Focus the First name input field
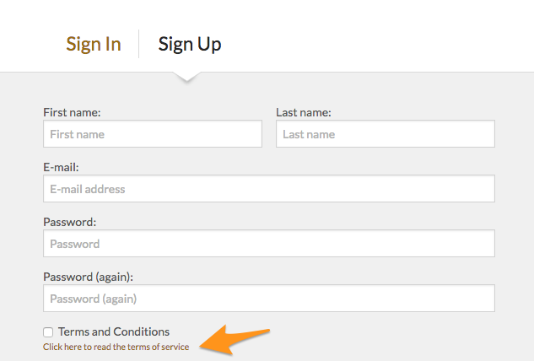Screen dimensions: 534x361 [x=153, y=134]
